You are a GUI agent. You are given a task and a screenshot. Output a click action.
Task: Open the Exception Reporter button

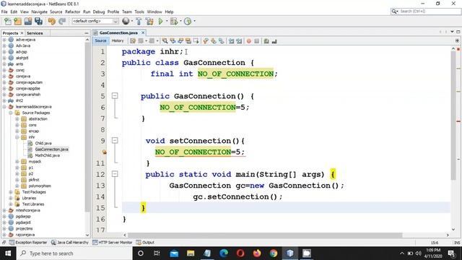pos(28,243)
